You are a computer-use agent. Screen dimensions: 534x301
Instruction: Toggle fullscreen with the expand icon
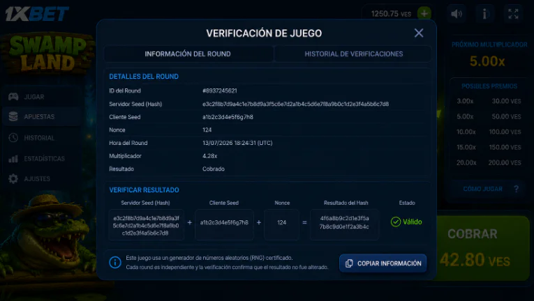tap(513, 14)
